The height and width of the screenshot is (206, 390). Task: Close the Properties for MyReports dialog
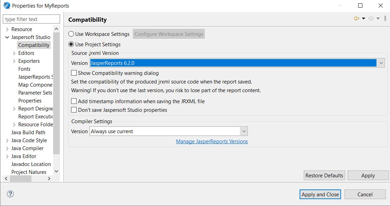pyautogui.click(x=381, y=6)
